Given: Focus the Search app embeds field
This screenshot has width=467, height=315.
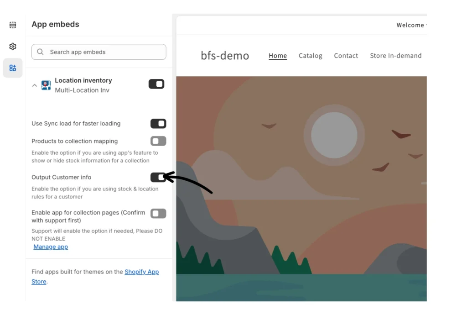Looking at the screenshot, I should tap(103, 52).
